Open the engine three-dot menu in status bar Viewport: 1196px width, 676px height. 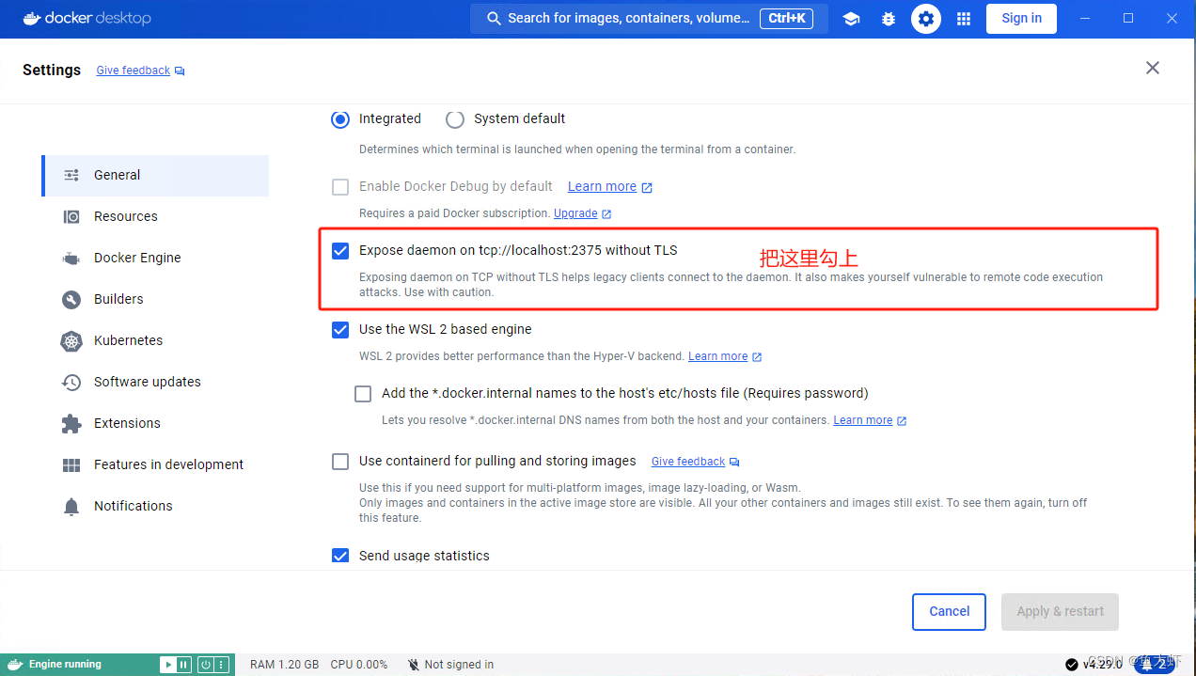(222, 665)
